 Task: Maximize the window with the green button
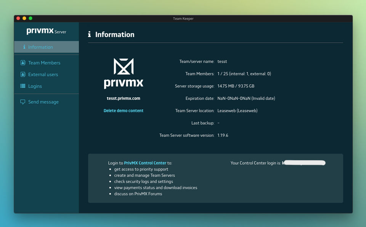(30, 18)
